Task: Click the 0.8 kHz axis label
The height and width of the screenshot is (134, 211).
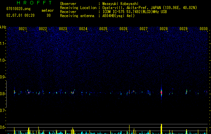Action: 3,94
